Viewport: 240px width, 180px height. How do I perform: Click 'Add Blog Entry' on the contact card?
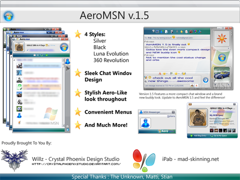click(198, 135)
